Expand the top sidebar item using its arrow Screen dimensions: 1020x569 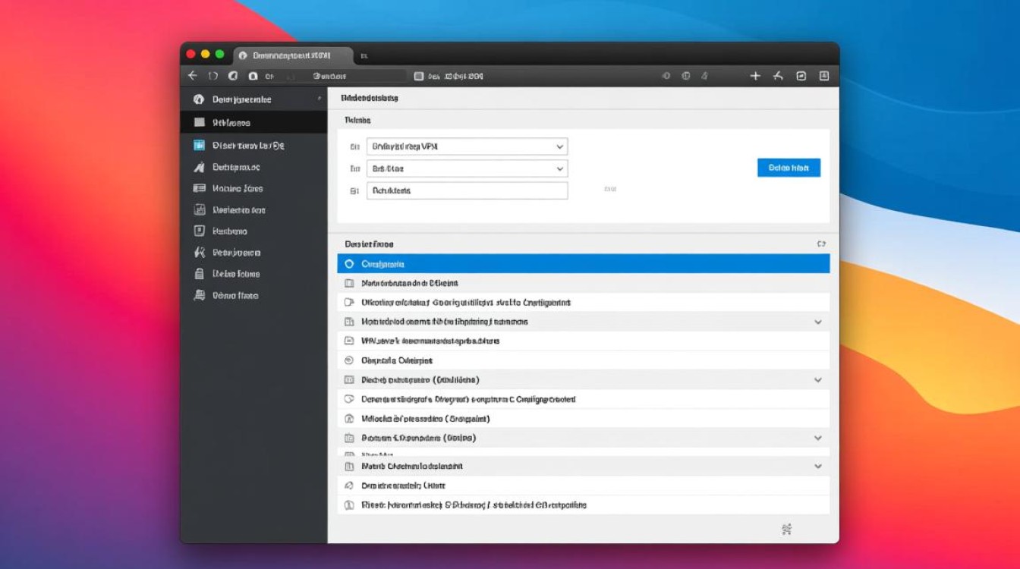(x=320, y=99)
